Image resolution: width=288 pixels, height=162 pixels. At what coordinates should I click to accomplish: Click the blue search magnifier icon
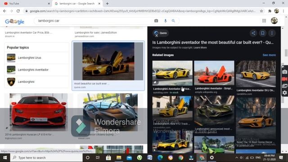pos(173,21)
